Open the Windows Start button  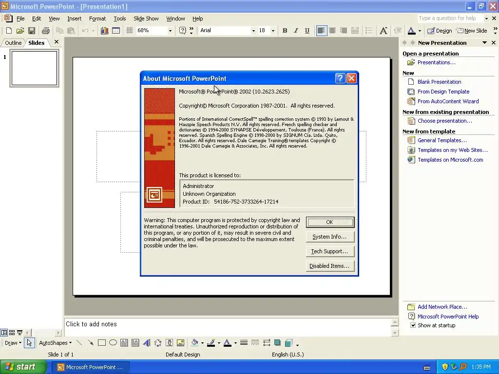click(x=22, y=367)
